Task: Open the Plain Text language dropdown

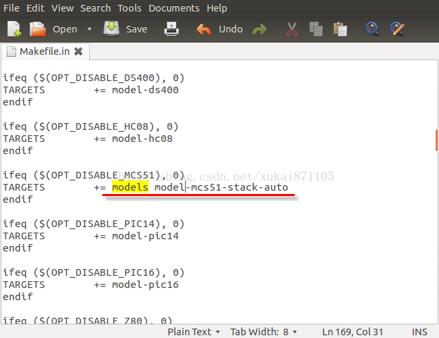Action: (193, 332)
